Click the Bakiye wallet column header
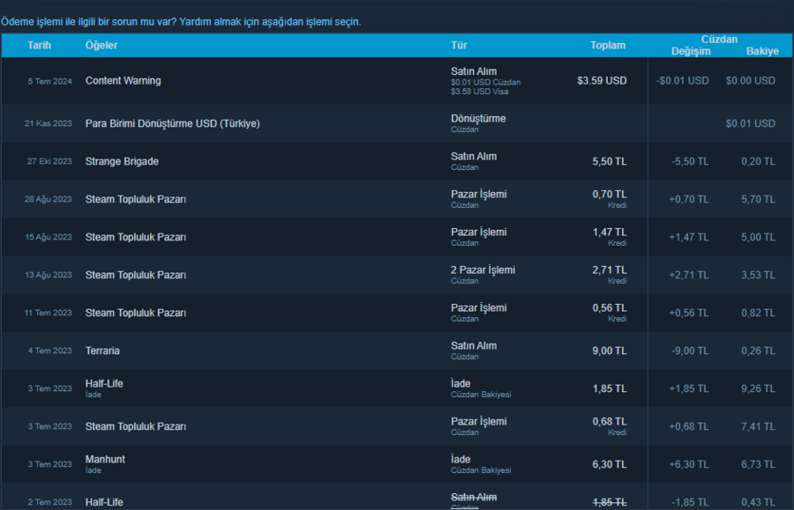 [762, 52]
